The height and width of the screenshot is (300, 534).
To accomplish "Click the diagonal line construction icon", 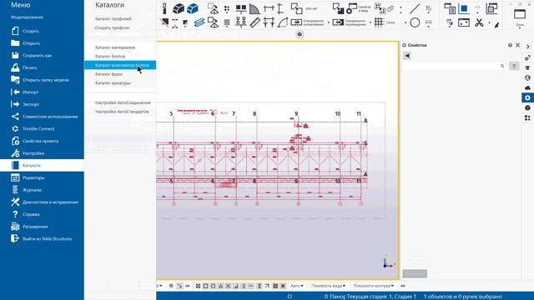I will point(415,8).
